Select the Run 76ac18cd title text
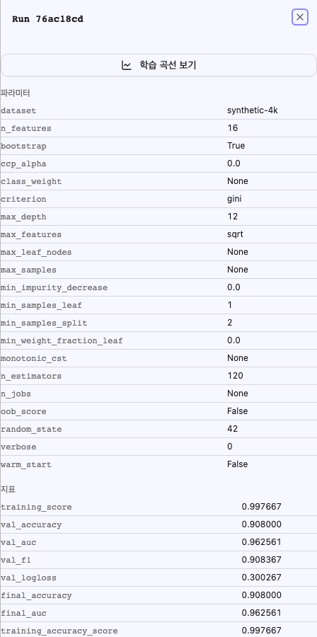This screenshot has height=637, width=317. coord(48,19)
